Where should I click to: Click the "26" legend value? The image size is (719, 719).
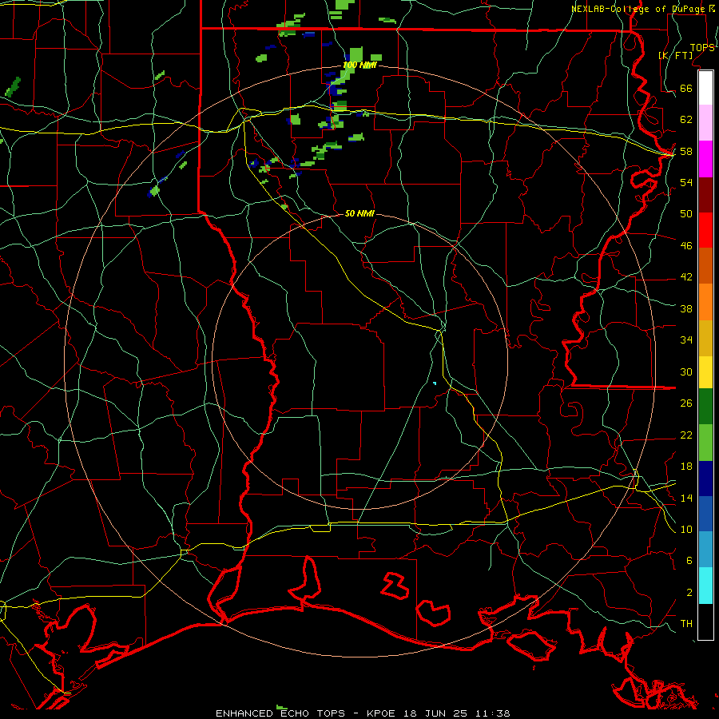point(686,403)
